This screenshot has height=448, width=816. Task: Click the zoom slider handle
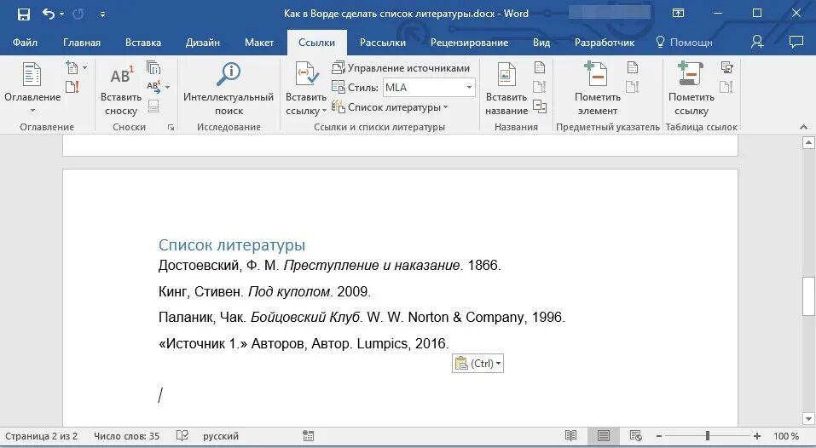coord(708,436)
